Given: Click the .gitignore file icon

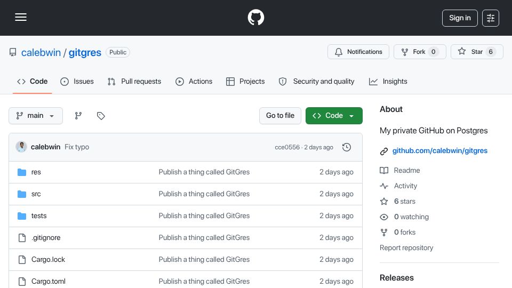Looking at the screenshot, I should coord(22,238).
